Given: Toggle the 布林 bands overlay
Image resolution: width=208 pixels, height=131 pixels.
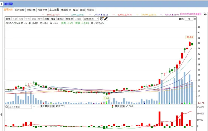Looking at the screenshot, I should tap(40, 19).
